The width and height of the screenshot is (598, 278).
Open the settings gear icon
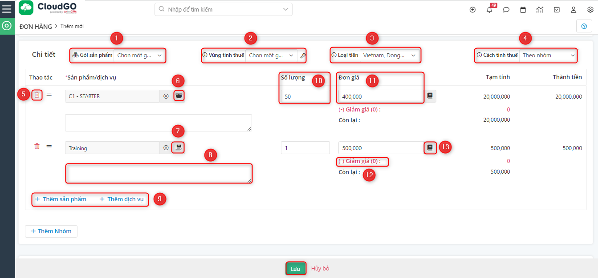pyautogui.click(x=590, y=9)
